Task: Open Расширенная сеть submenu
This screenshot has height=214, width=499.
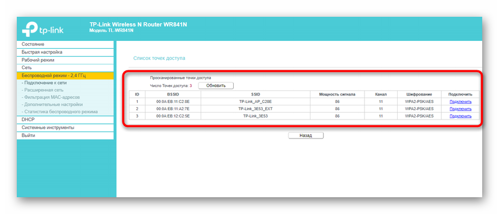Action: coord(43,90)
